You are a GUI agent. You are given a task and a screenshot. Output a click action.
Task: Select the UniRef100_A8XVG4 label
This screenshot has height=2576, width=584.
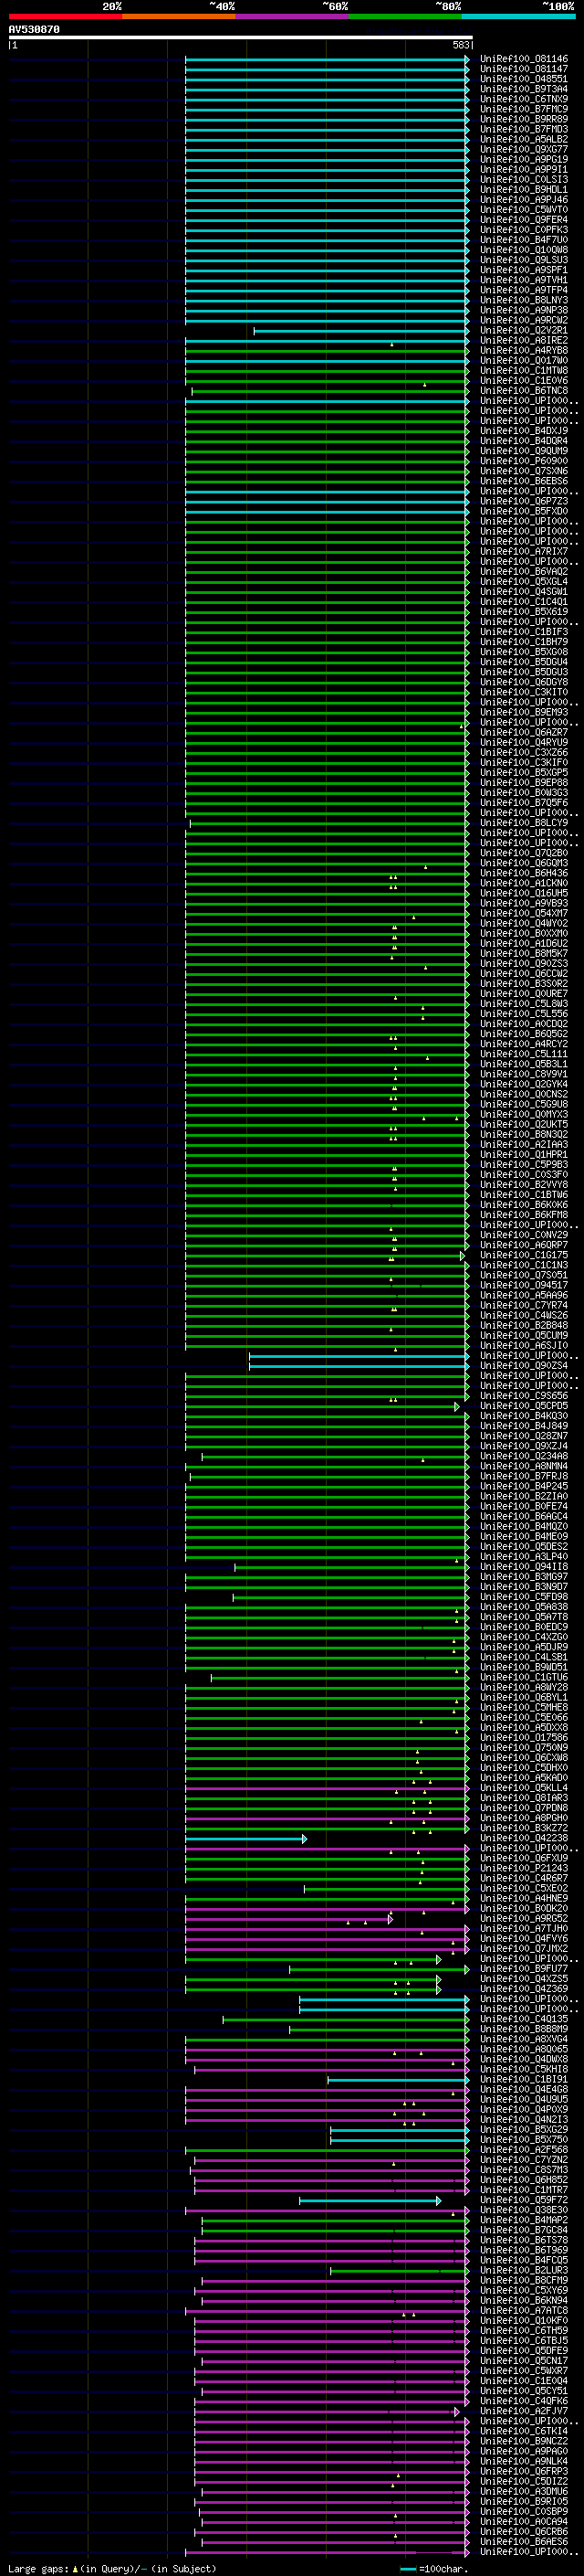pyautogui.click(x=524, y=2039)
